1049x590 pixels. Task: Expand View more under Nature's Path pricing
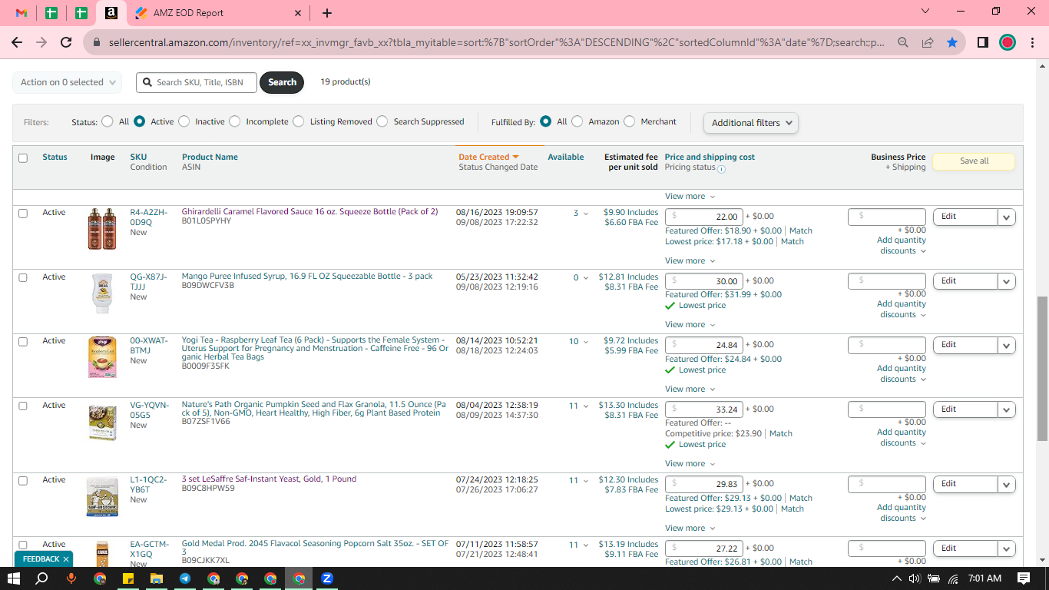pyautogui.click(x=690, y=463)
